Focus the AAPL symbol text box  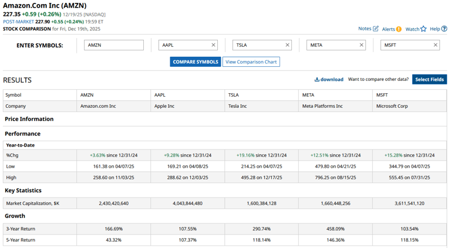click(x=183, y=45)
